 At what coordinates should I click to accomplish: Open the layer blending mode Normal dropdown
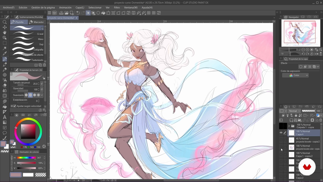tap(295, 111)
